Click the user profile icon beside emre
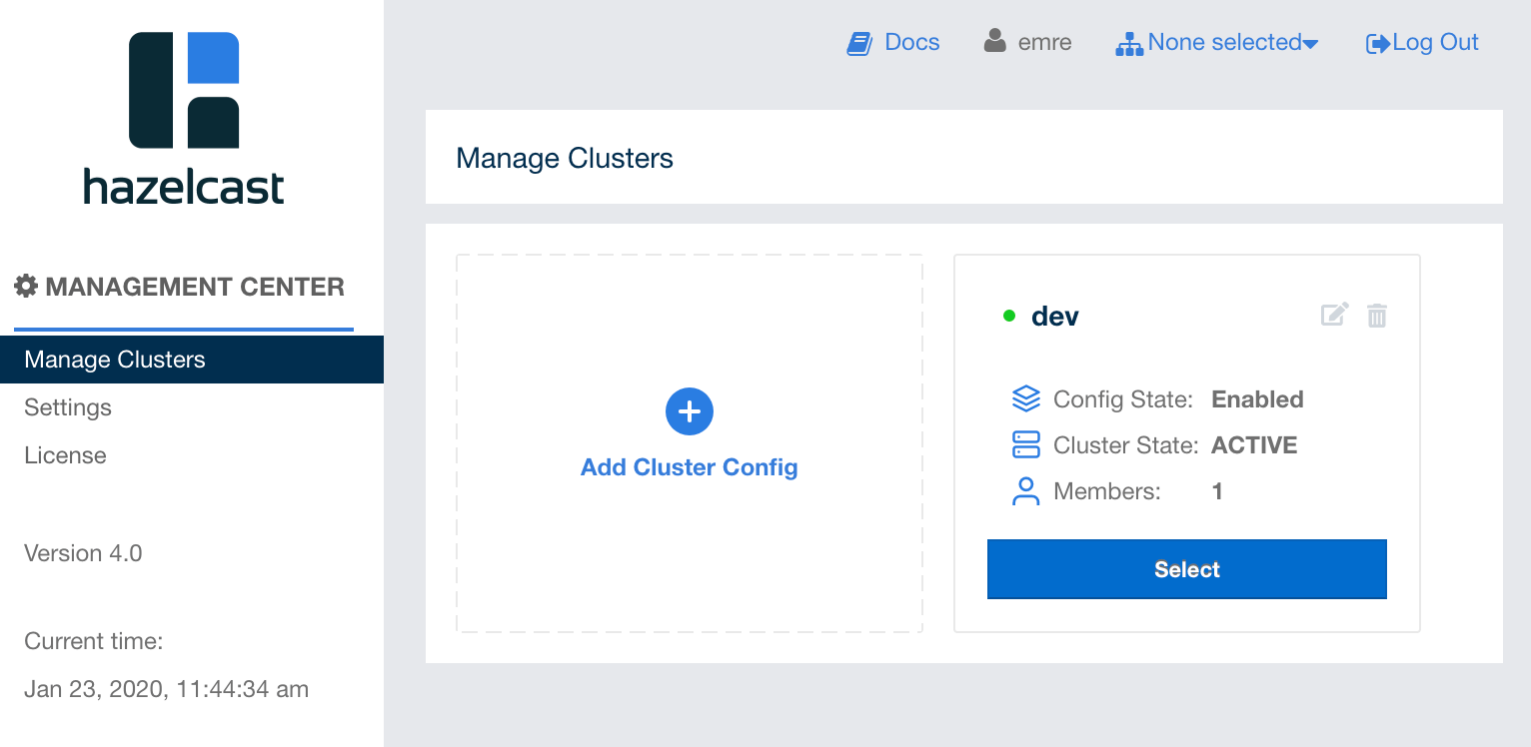Viewport: 1531px width, 747px height. (x=994, y=42)
